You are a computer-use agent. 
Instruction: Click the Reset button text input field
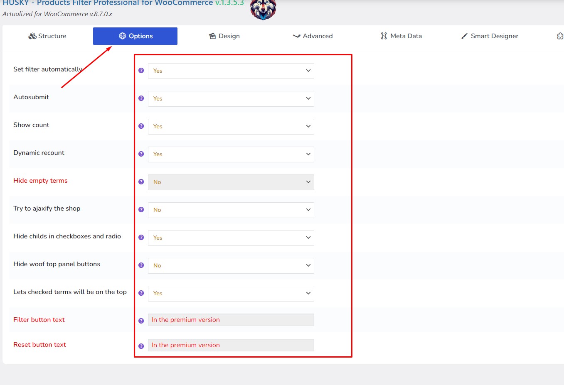point(231,345)
